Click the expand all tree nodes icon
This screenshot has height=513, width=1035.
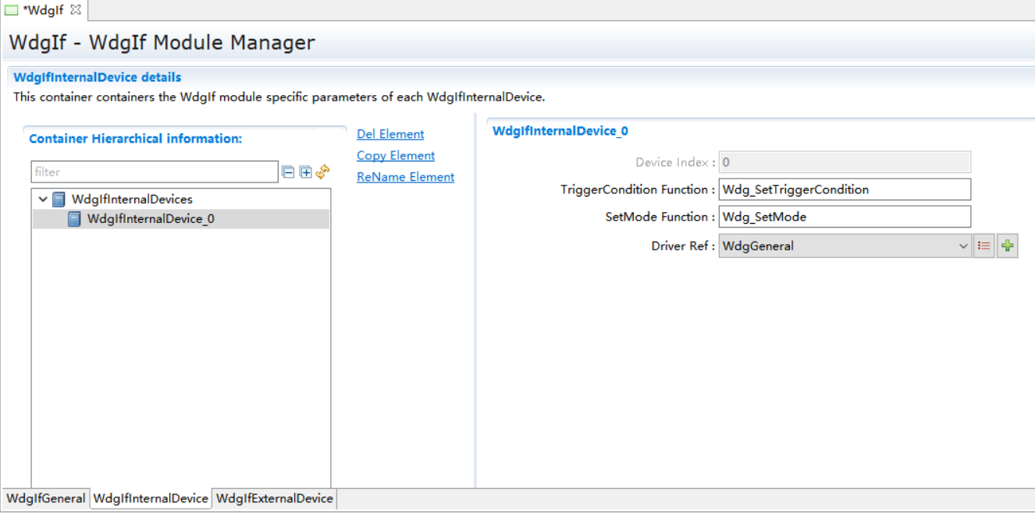point(305,172)
